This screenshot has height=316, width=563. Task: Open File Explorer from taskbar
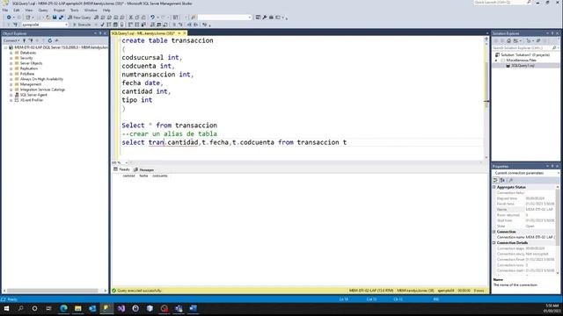click(x=78, y=308)
